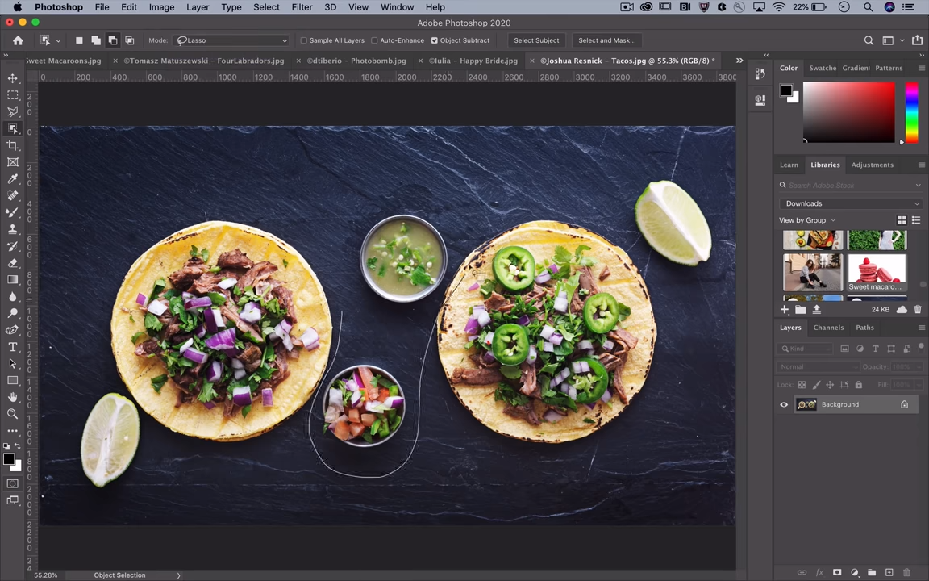Click inside the red color picker field
The height and width of the screenshot is (581, 929).
pos(848,113)
